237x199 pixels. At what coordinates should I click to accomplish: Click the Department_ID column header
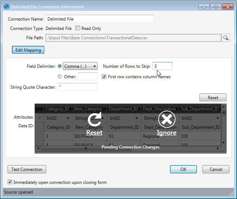pyautogui.click(x=123, y=109)
